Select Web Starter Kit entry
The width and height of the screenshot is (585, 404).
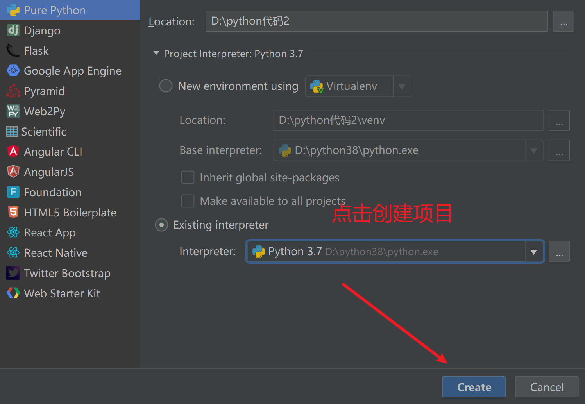tap(70, 293)
